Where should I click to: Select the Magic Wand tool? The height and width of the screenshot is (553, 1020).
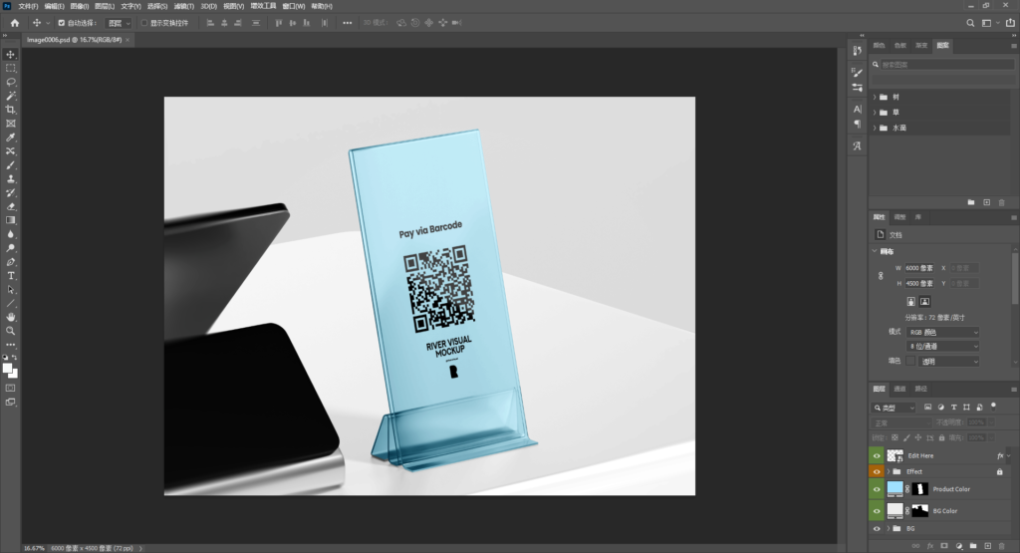pyautogui.click(x=10, y=96)
